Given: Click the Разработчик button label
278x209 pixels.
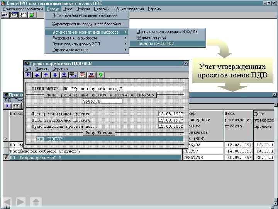Looking at the screenshot, I should point(99,133).
